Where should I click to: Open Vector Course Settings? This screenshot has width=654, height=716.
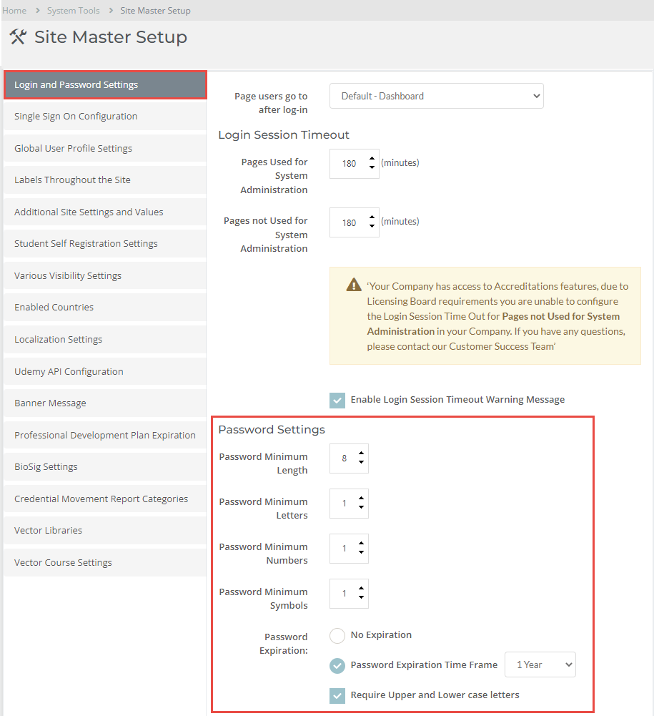click(105, 562)
